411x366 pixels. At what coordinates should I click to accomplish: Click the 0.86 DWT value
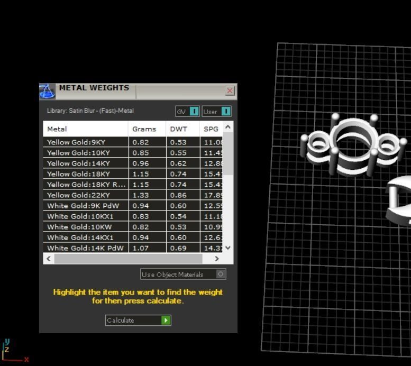click(178, 195)
